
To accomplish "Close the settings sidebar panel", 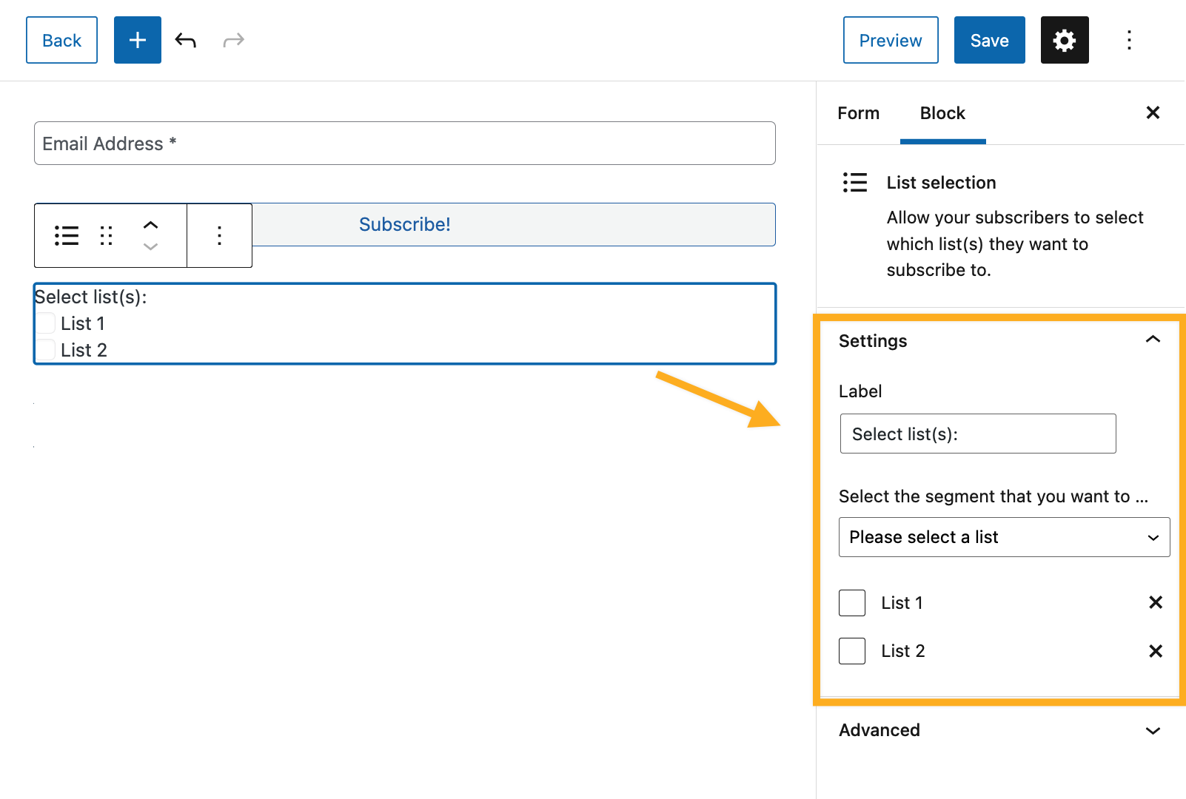I will [1152, 112].
